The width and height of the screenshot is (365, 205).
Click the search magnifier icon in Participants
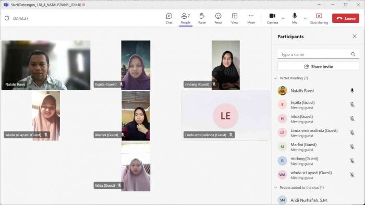coord(353,54)
